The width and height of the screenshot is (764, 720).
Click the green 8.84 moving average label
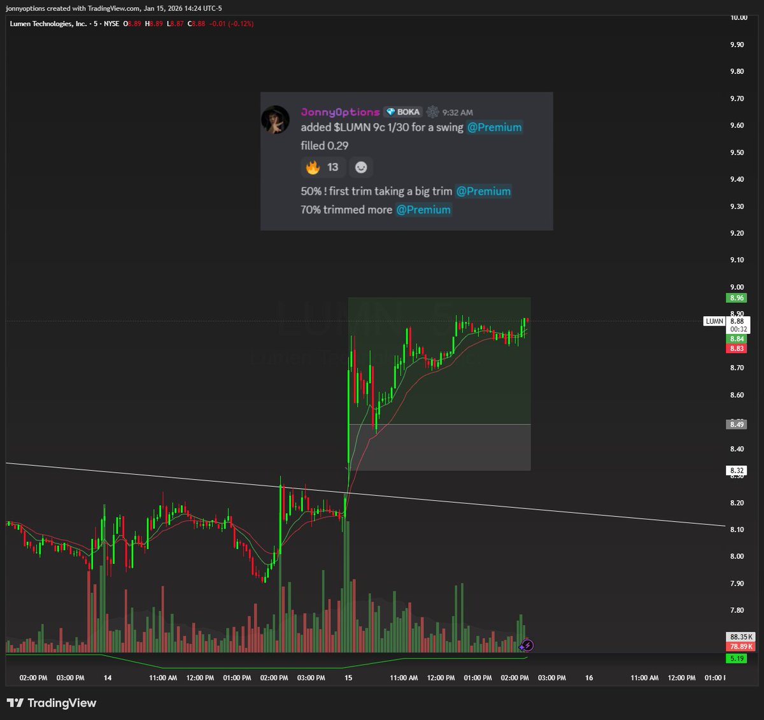click(x=737, y=339)
